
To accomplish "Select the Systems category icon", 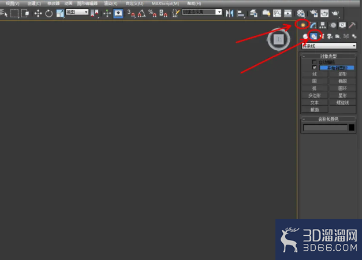I will [x=354, y=36].
